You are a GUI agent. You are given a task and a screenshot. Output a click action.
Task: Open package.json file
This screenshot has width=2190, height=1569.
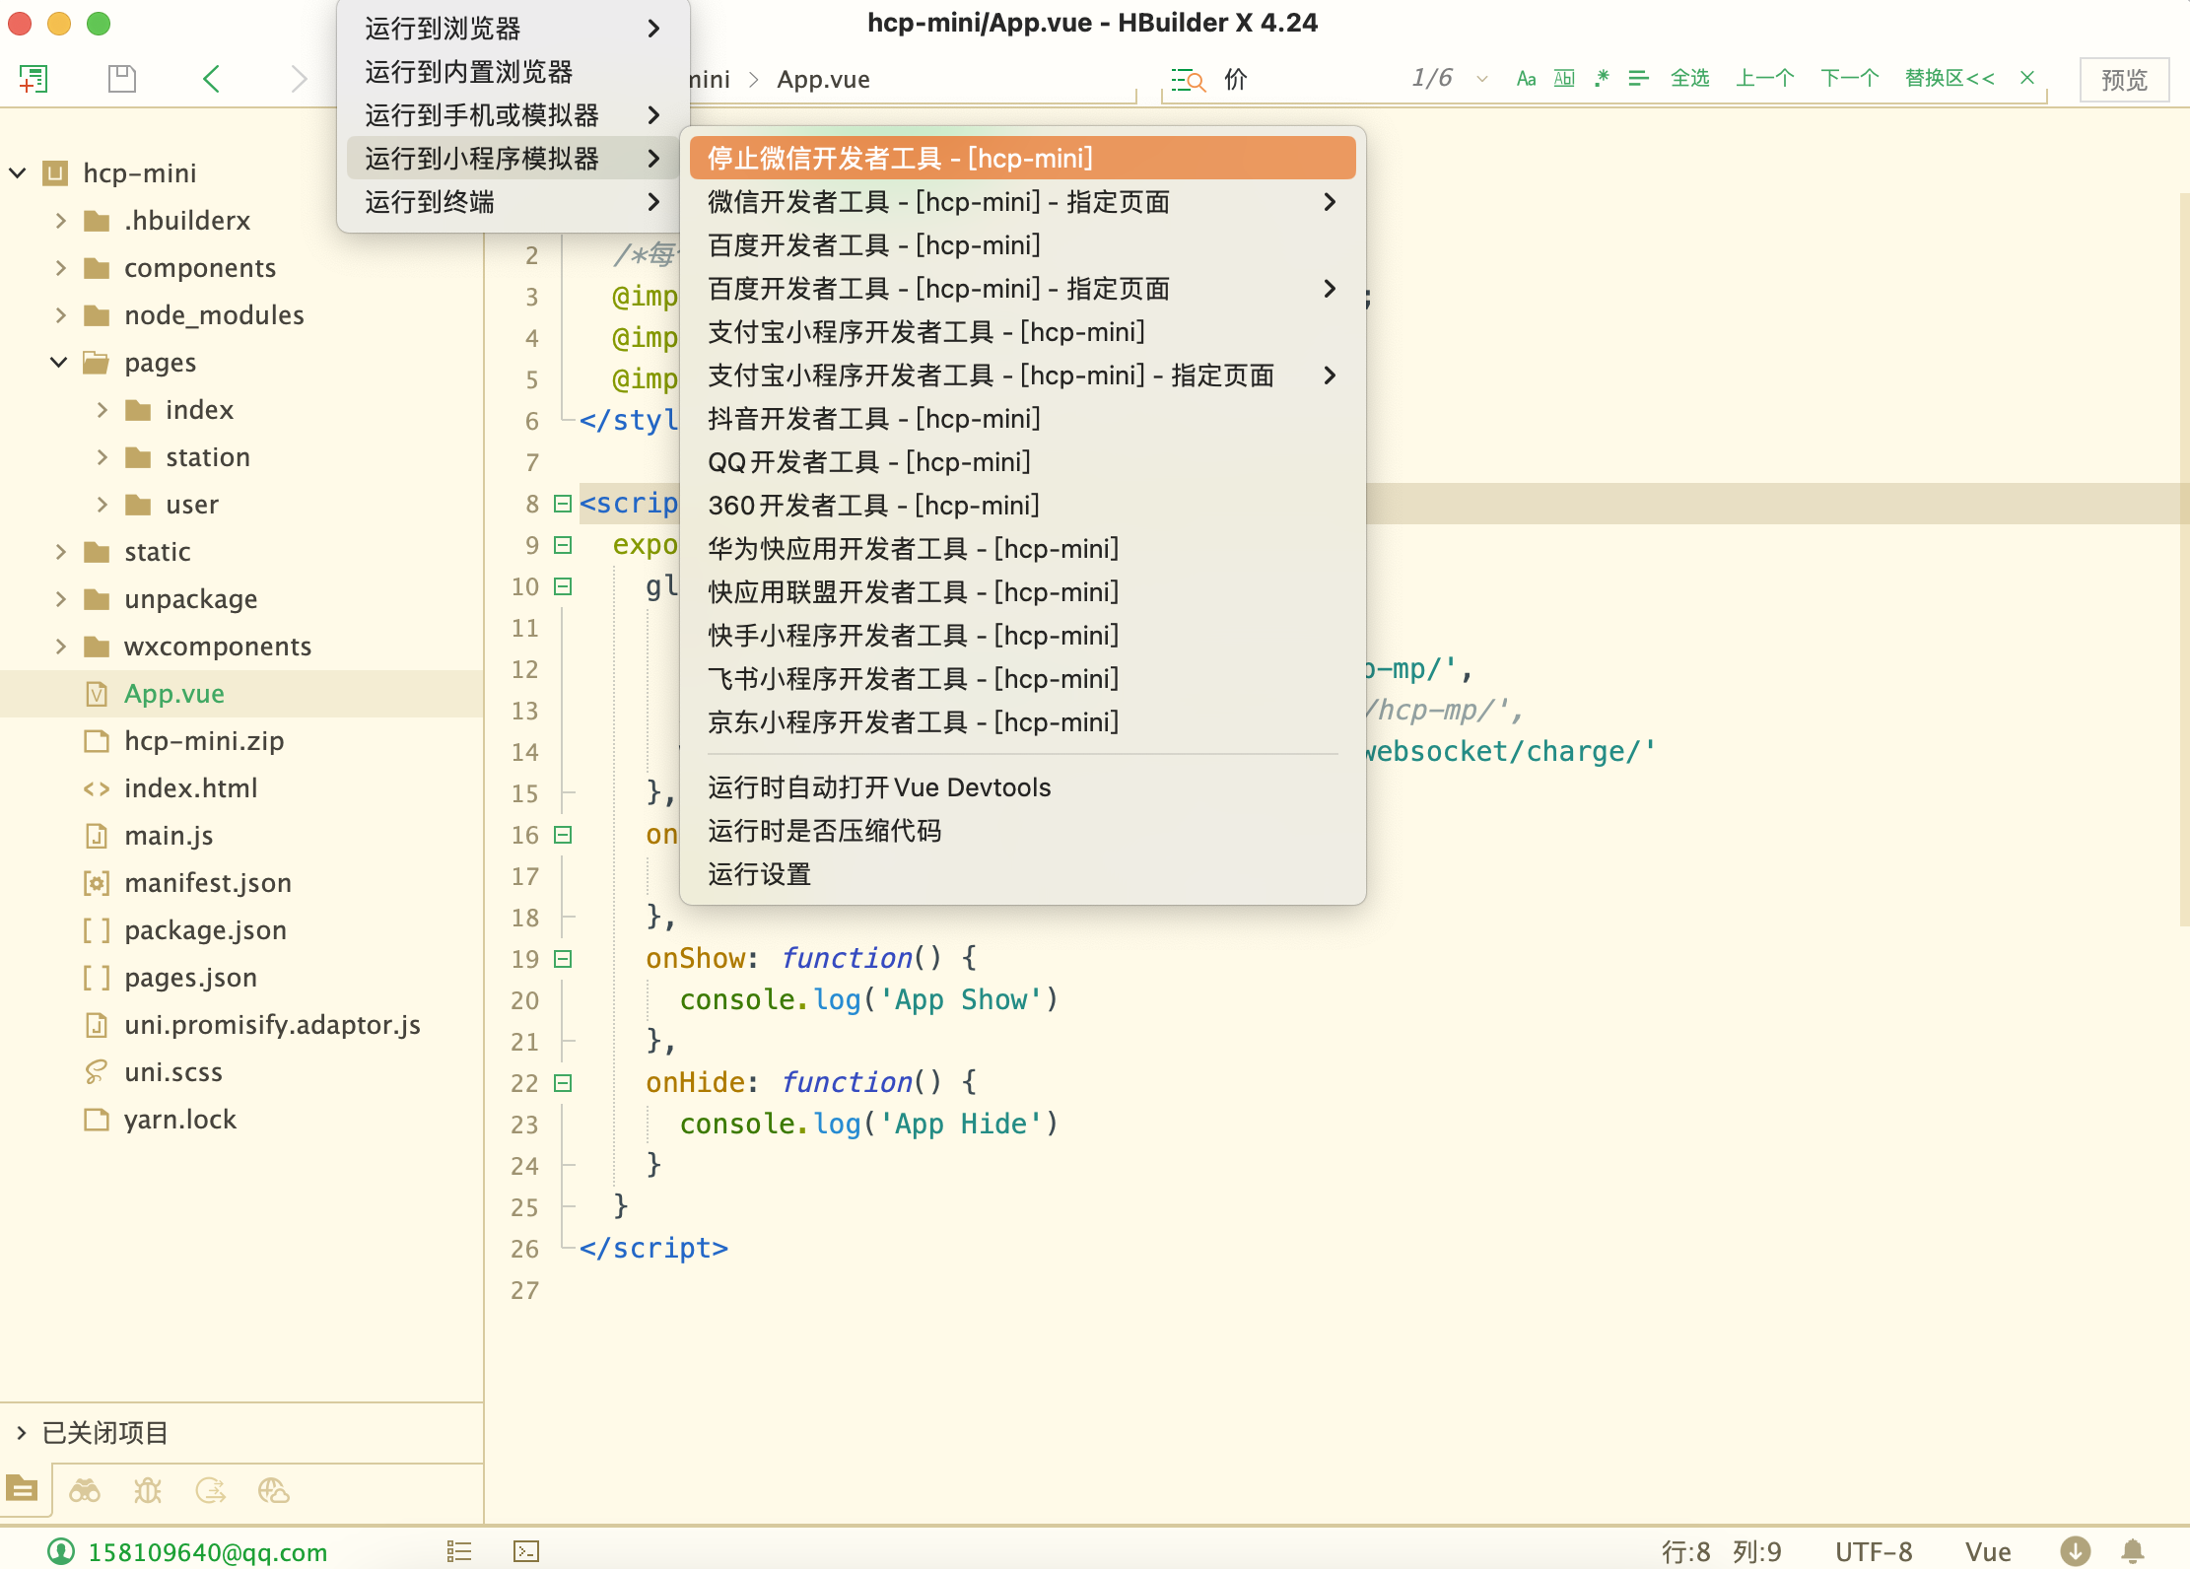[205, 930]
